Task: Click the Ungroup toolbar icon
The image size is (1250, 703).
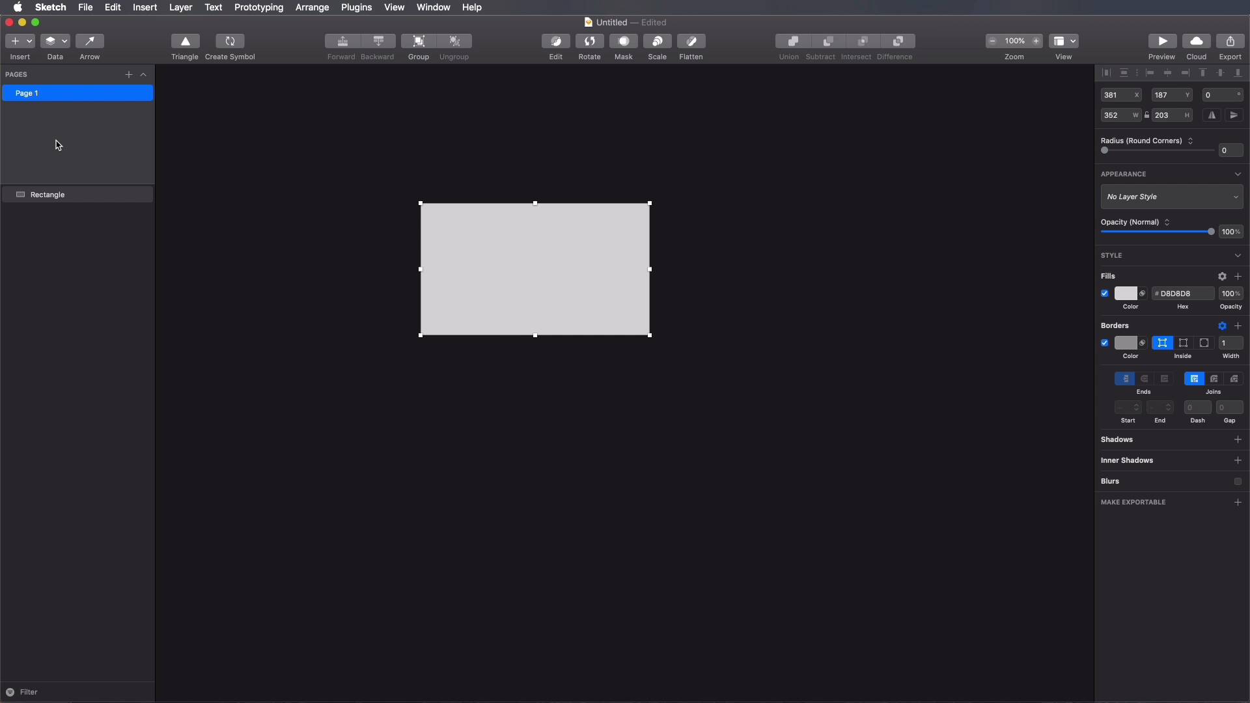Action: point(454,41)
